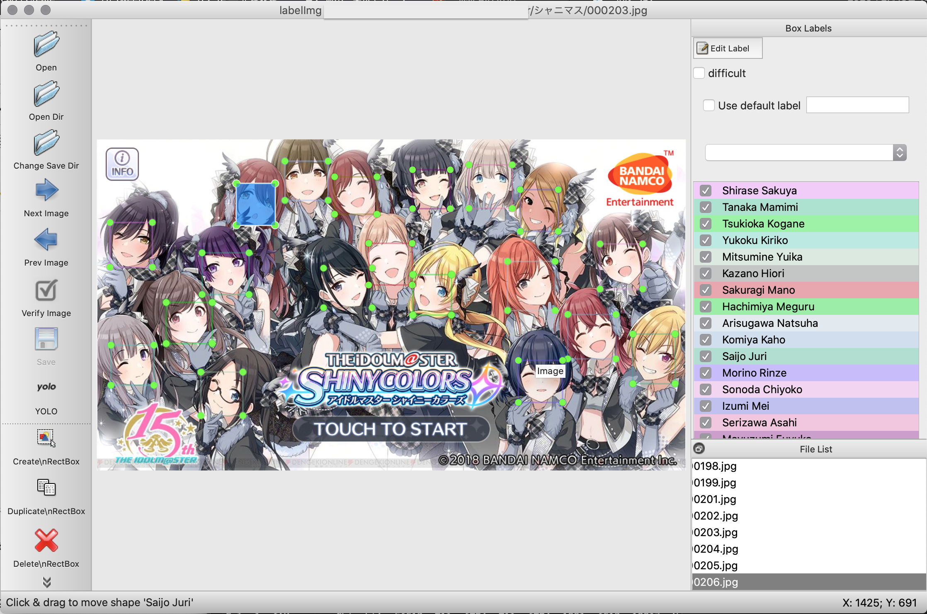Image resolution: width=927 pixels, height=614 pixels.
Task: Click the Edit Label button
Action: [728, 48]
